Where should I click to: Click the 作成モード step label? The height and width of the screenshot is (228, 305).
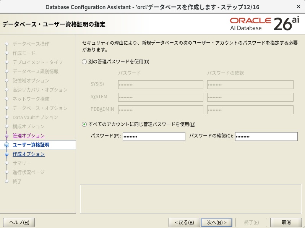(x=24, y=53)
